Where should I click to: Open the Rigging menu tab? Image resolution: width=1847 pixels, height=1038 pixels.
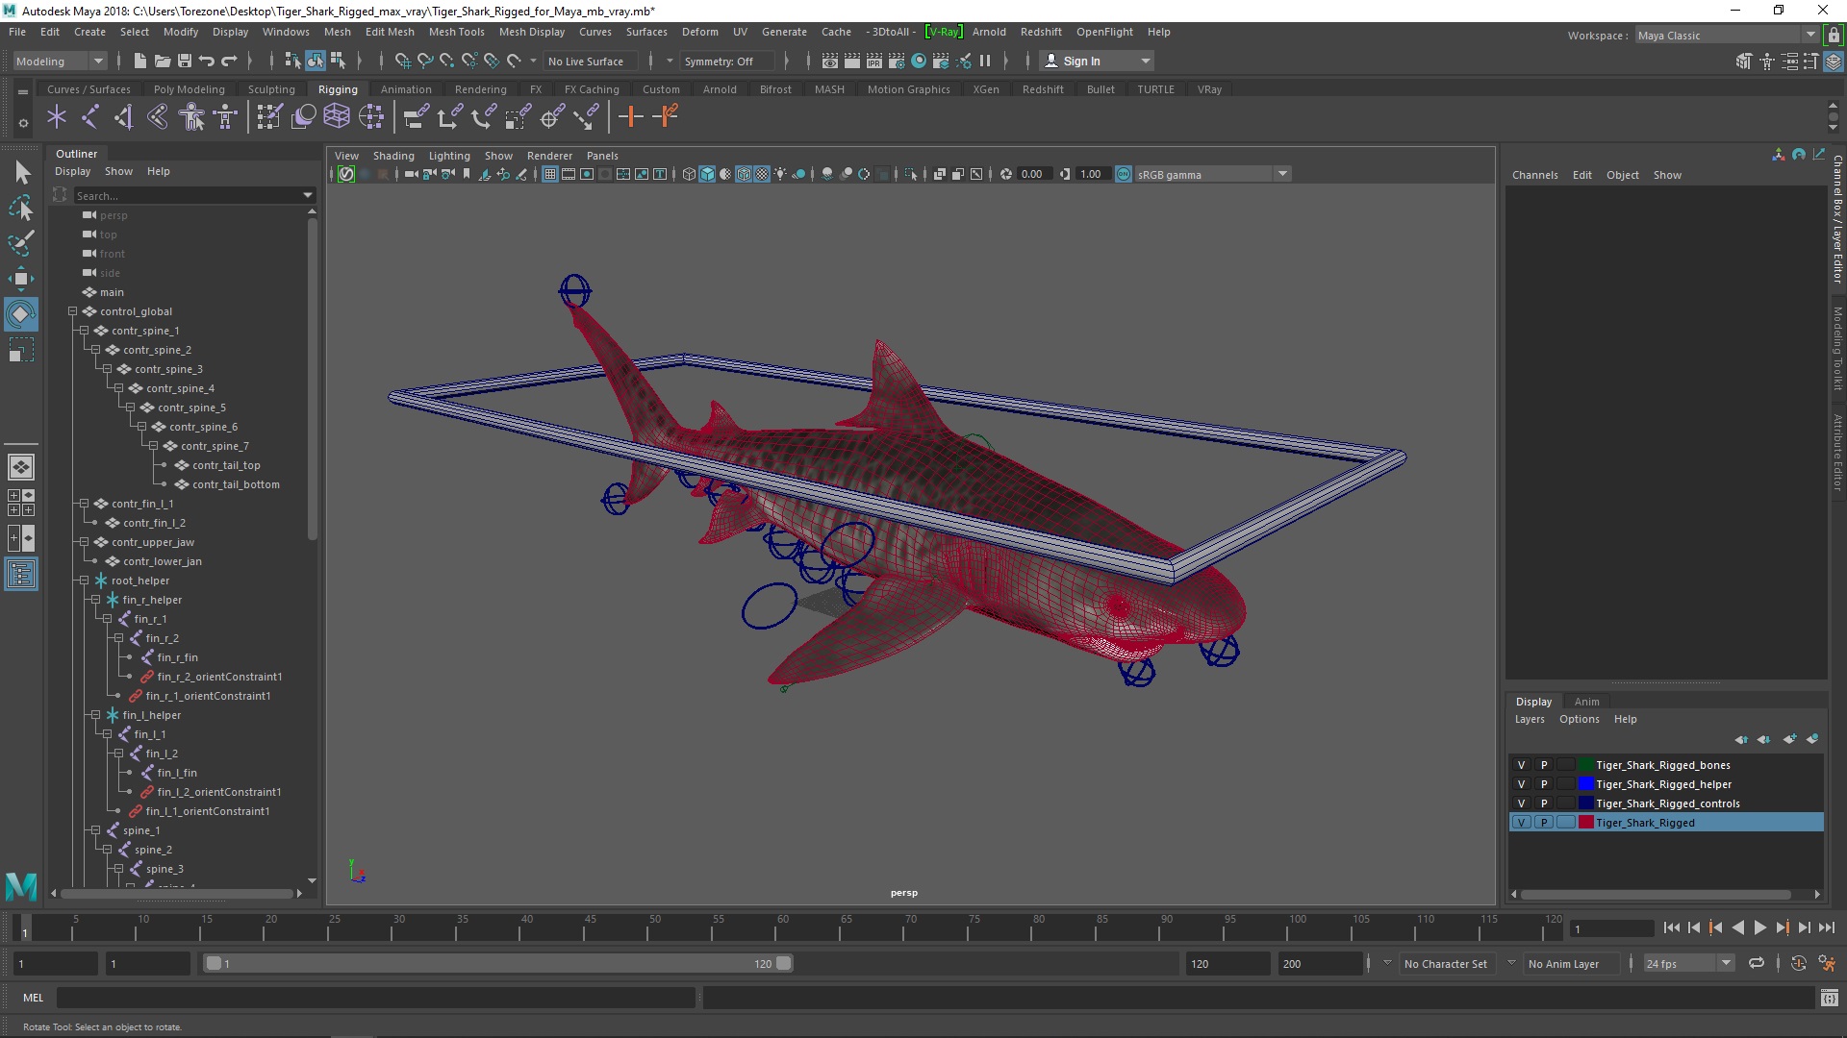[x=338, y=88]
